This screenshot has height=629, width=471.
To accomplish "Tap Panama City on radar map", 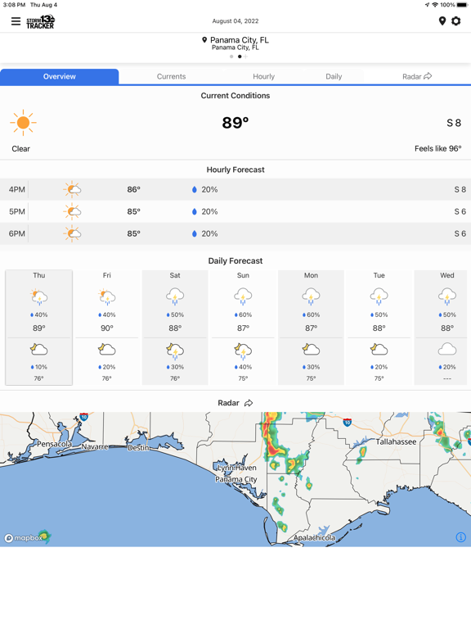I will tap(235, 479).
